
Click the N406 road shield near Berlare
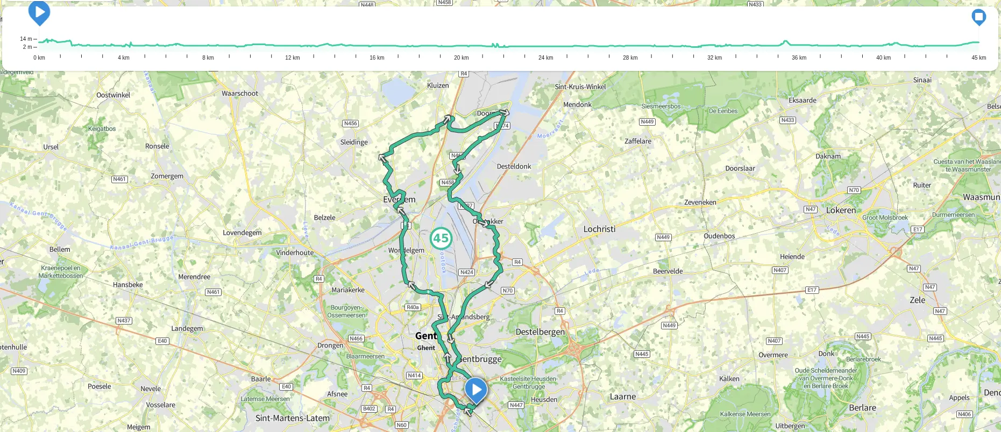(964, 414)
